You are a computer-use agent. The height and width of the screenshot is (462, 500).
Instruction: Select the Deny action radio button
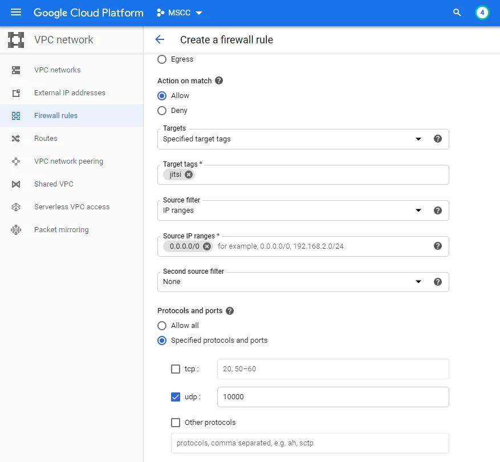(162, 111)
